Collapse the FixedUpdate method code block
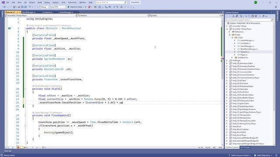Screen dimensions: 280x157 point(25,116)
